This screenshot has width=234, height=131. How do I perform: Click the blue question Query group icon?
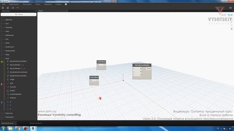click(x=1, y=103)
